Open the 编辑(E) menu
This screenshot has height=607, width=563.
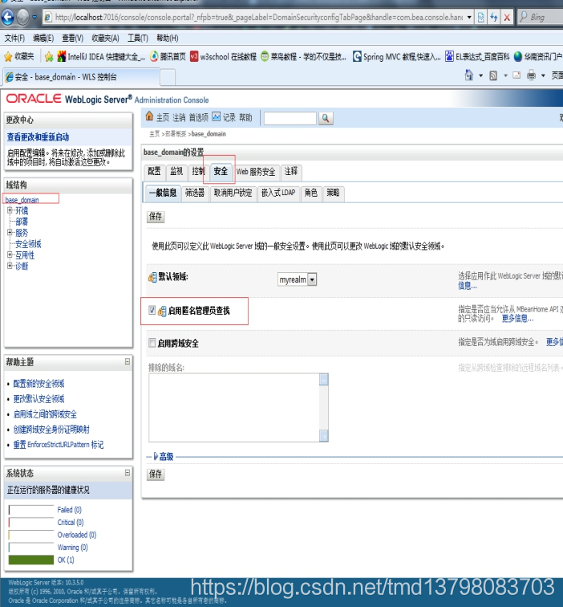43,38
